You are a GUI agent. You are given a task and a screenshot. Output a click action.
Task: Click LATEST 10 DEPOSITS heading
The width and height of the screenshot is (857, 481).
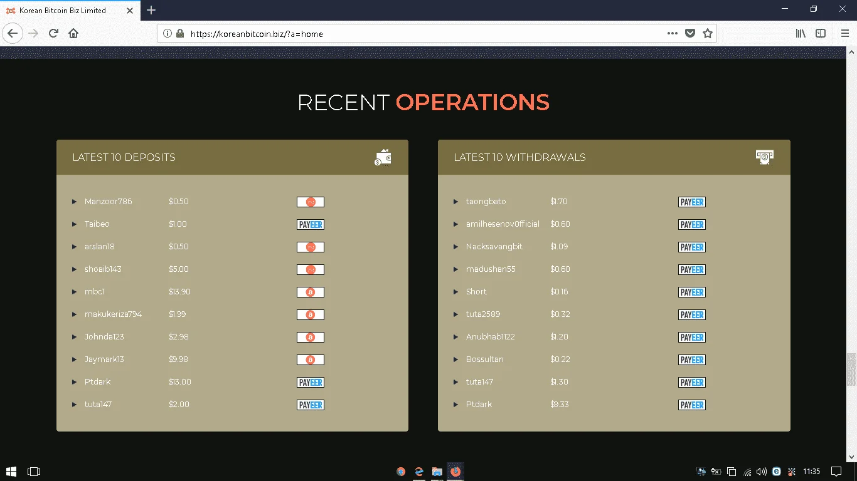point(124,157)
